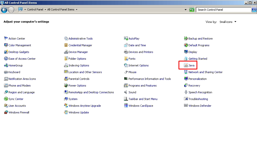Click inside the Search Control Panel field
Viewport: 257px width, 147px height.
click(x=223, y=10)
